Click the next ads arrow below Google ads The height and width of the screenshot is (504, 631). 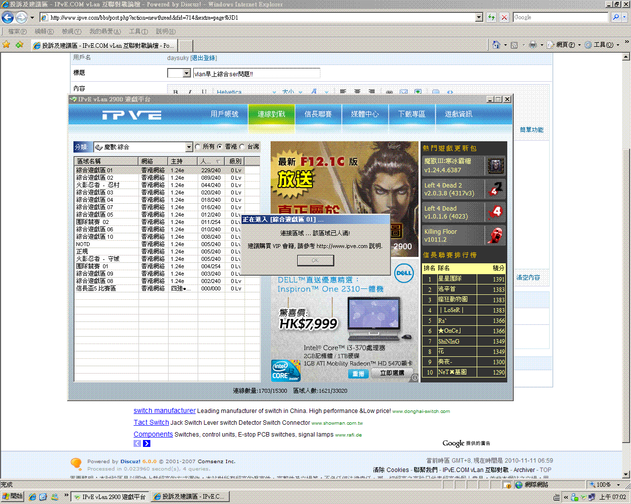click(146, 443)
